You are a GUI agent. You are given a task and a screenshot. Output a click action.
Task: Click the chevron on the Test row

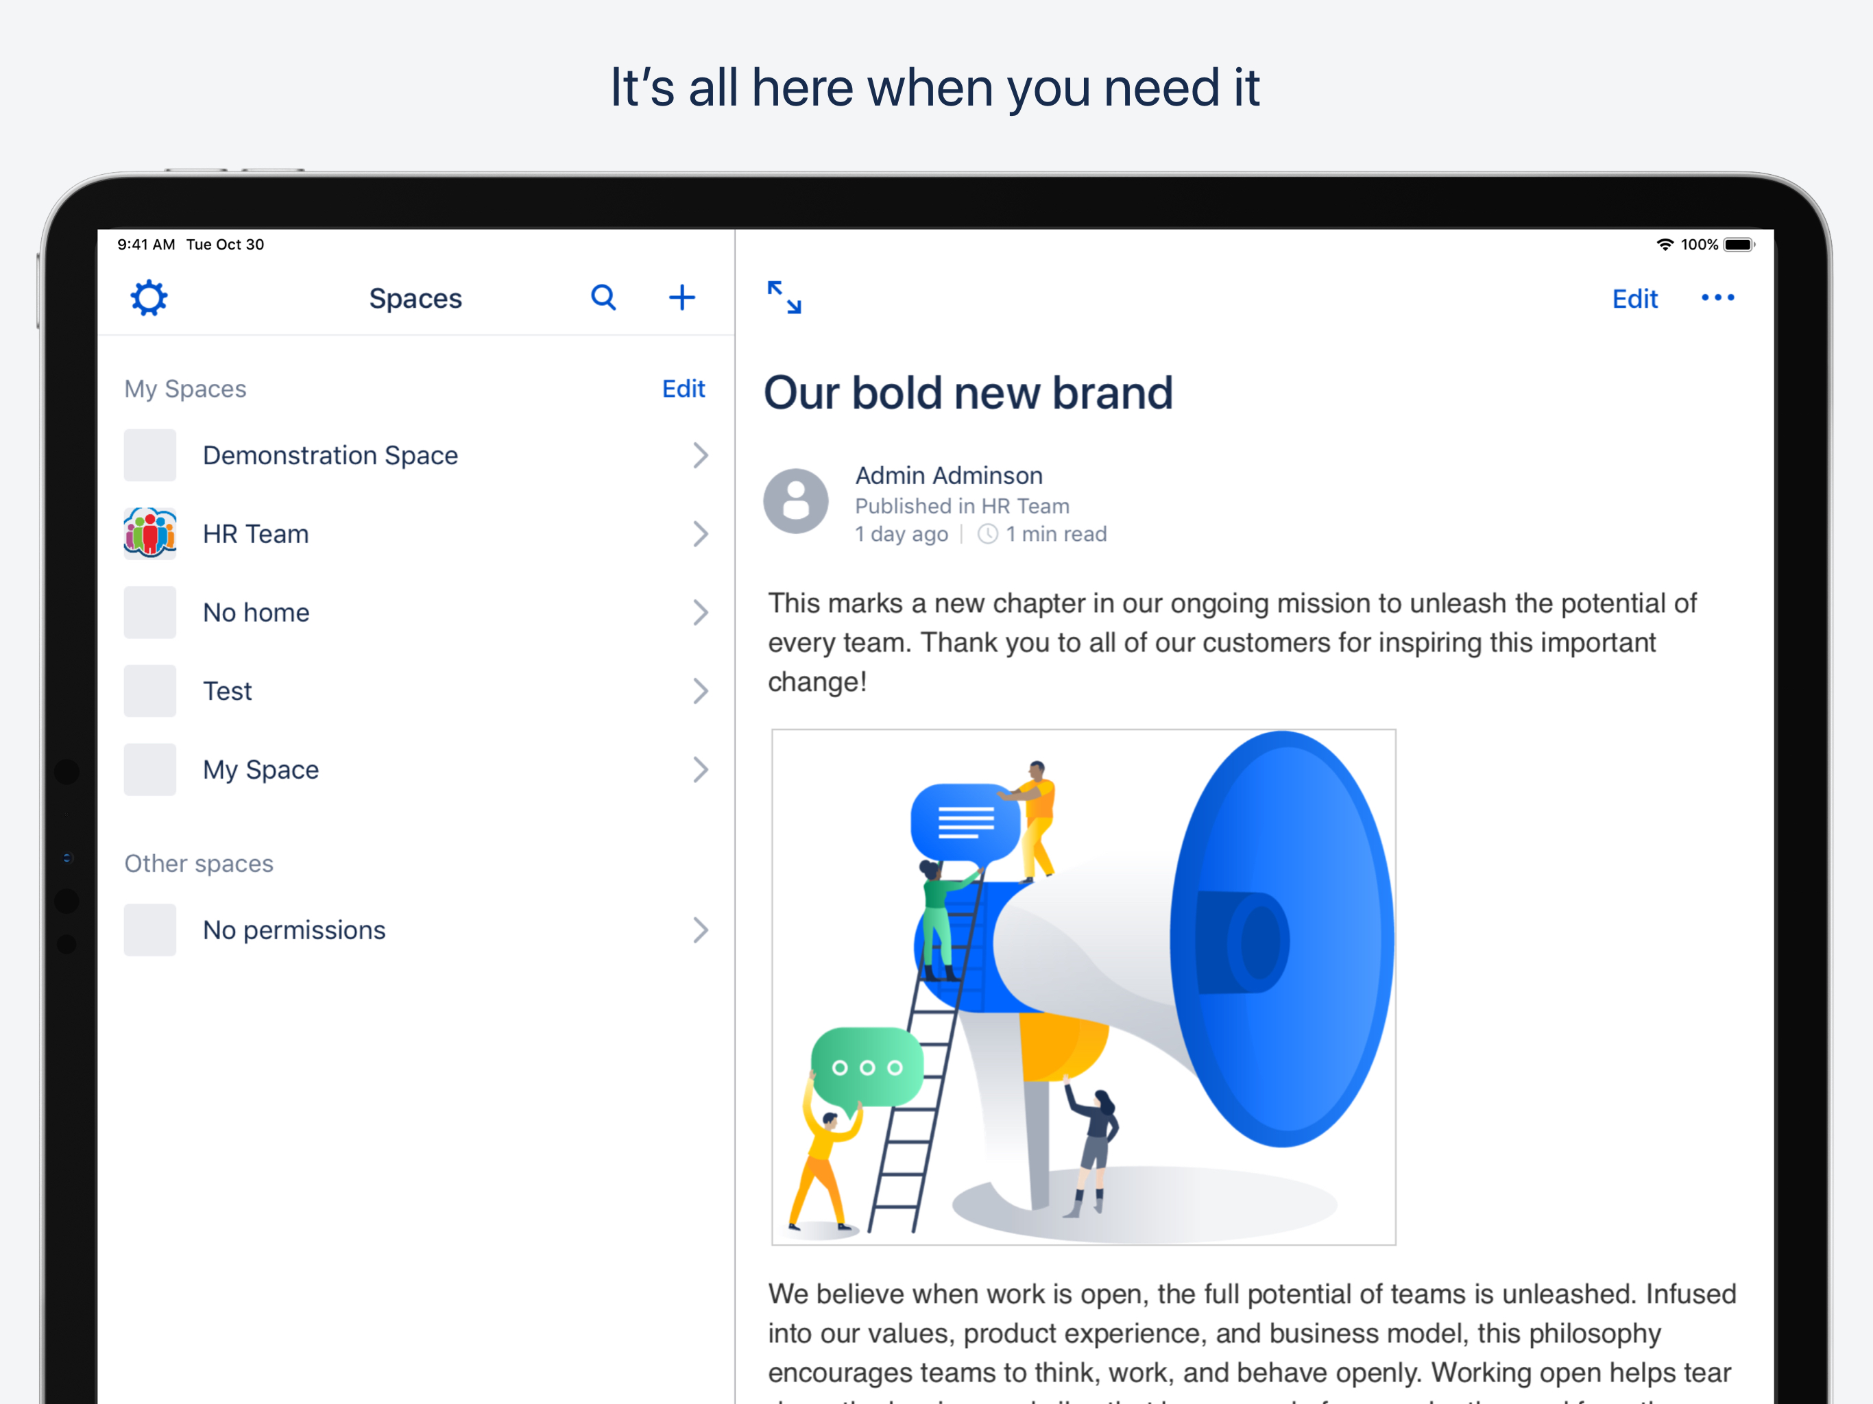(700, 691)
